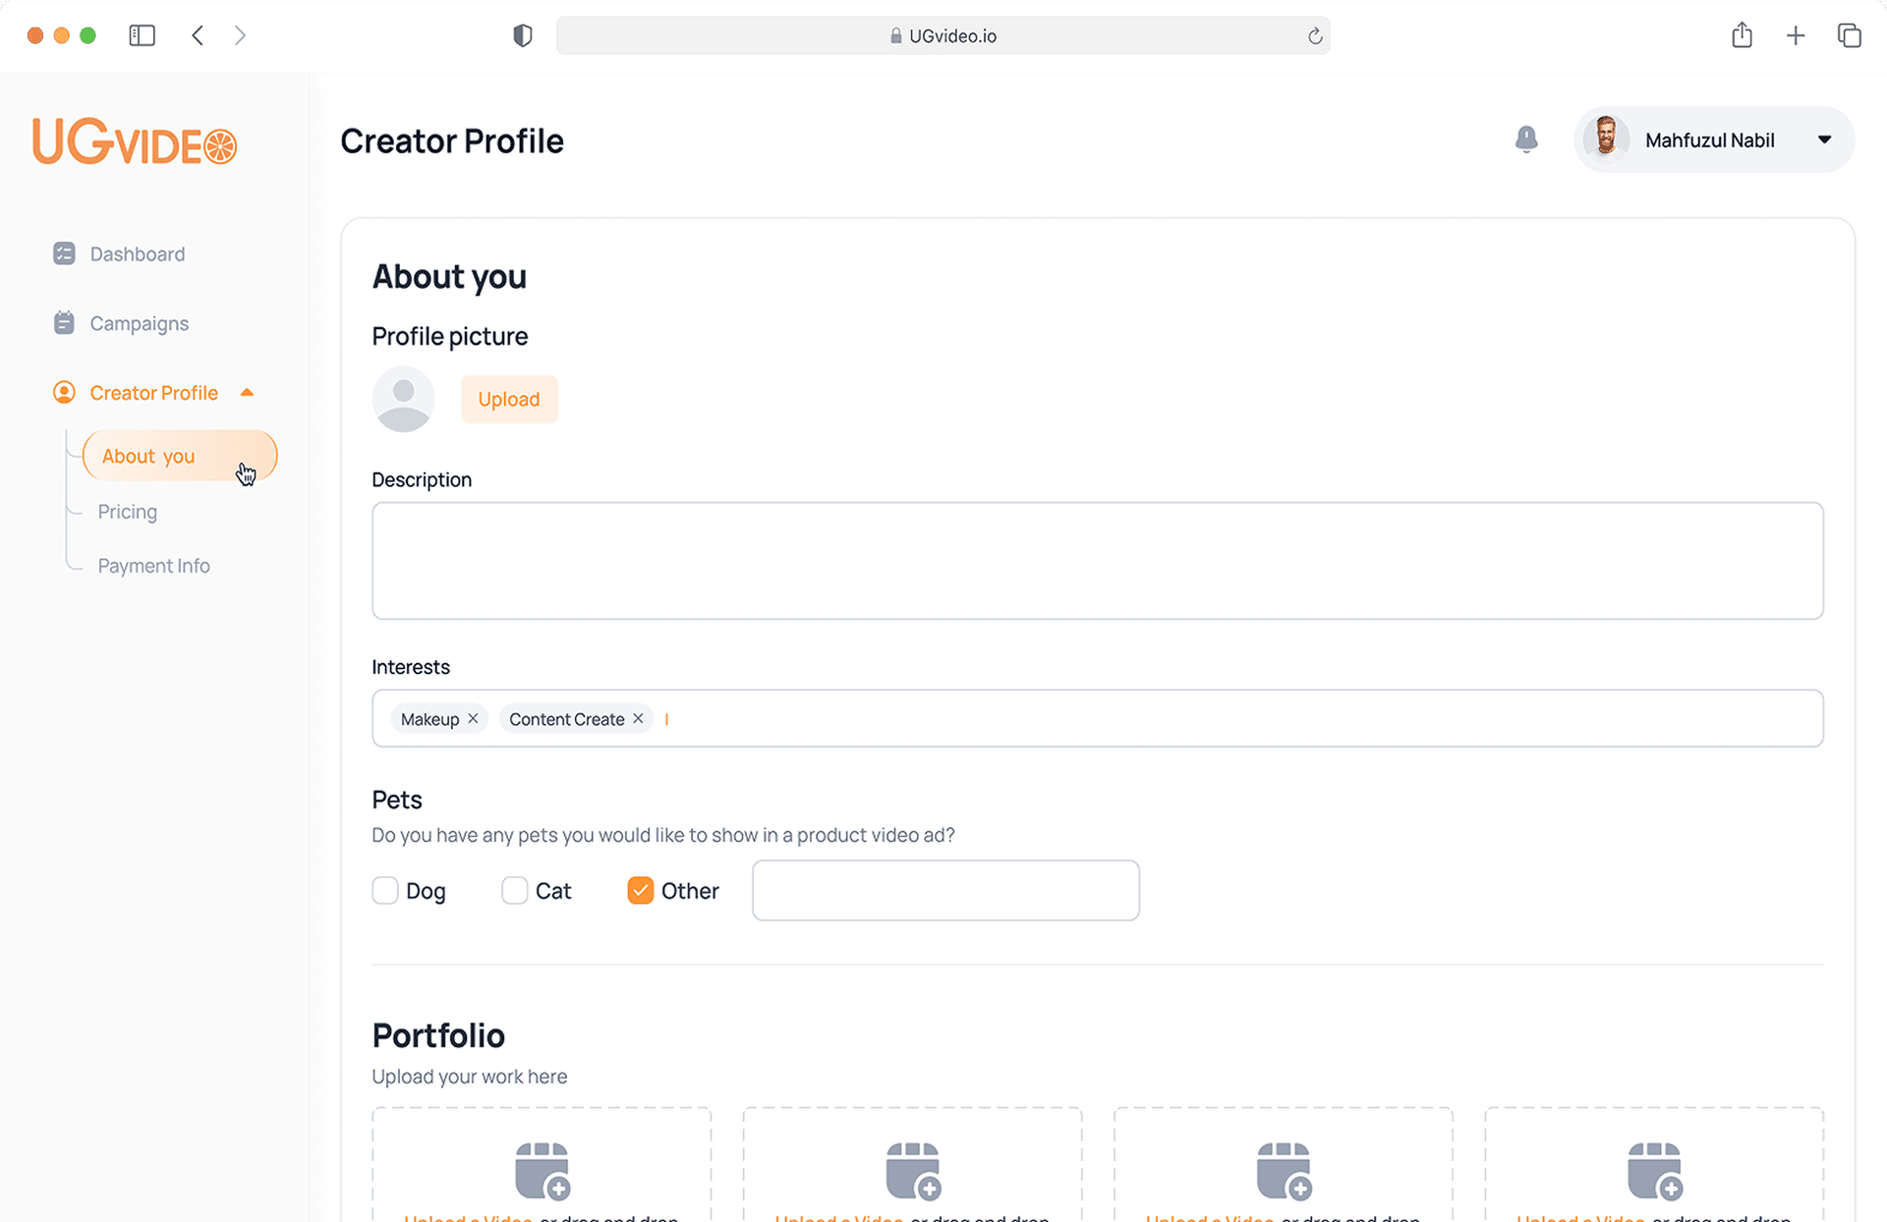The width and height of the screenshot is (1887, 1222).
Task: Remove the Makeup interest tag
Action: pos(474,719)
